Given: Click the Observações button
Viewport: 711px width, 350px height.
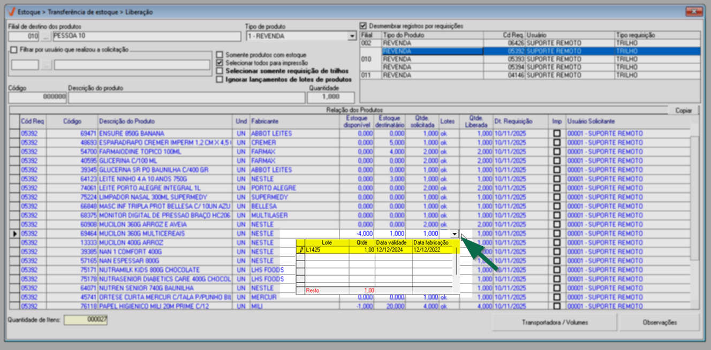Looking at the screenshot, I should [x=659, y=323].
